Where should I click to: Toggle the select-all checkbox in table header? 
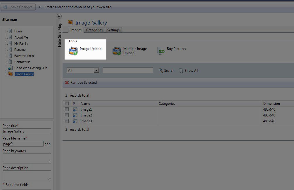pos(67,104)
